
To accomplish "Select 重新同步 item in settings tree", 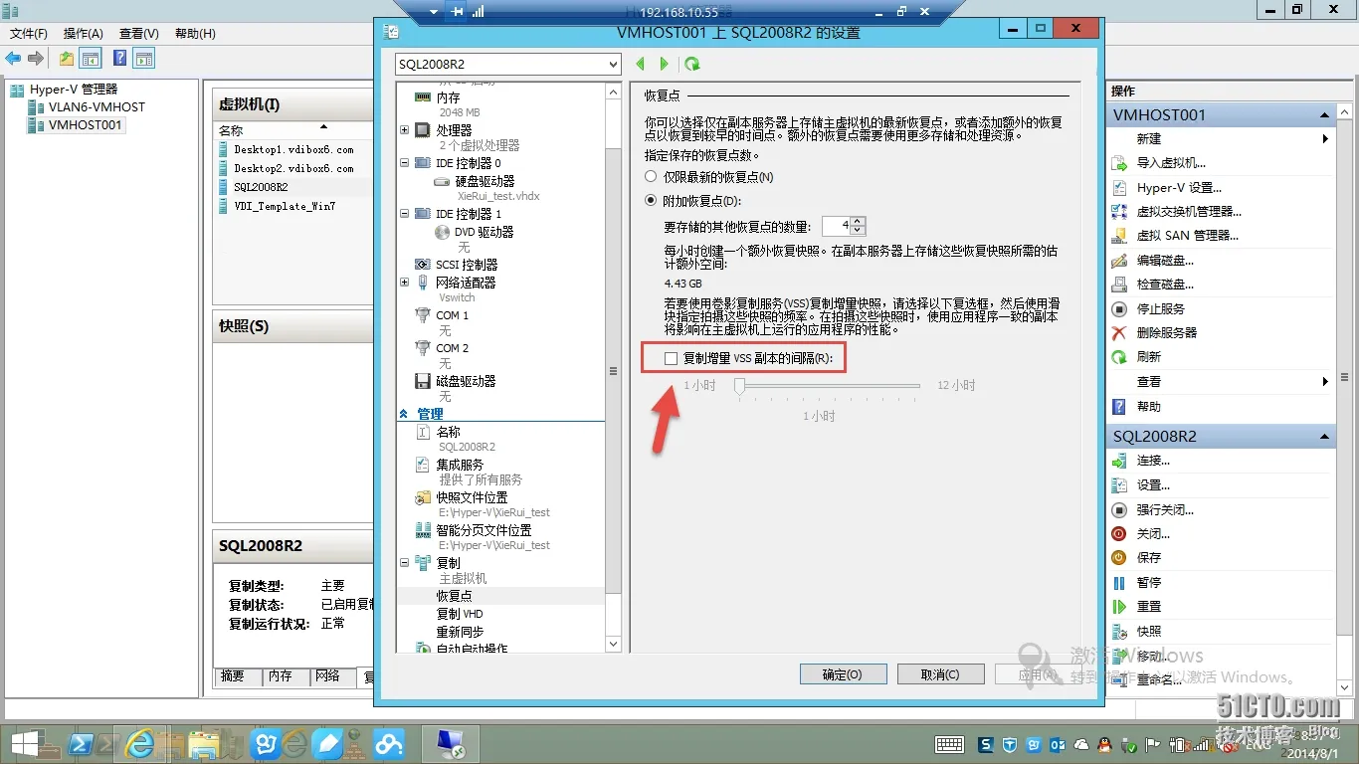I will tap(460, 632).
